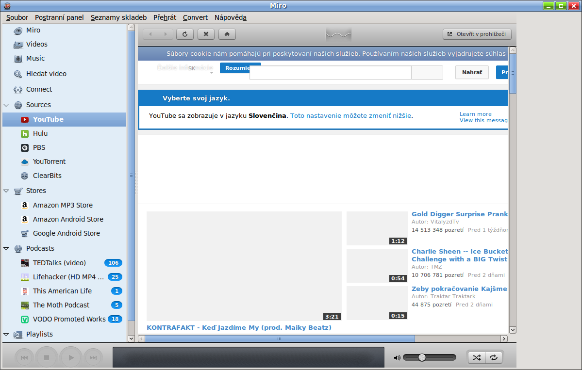Click the 3:21 KONTRAFAKT video thumbnail
The image size is (582, 370).
click(244, 266)
